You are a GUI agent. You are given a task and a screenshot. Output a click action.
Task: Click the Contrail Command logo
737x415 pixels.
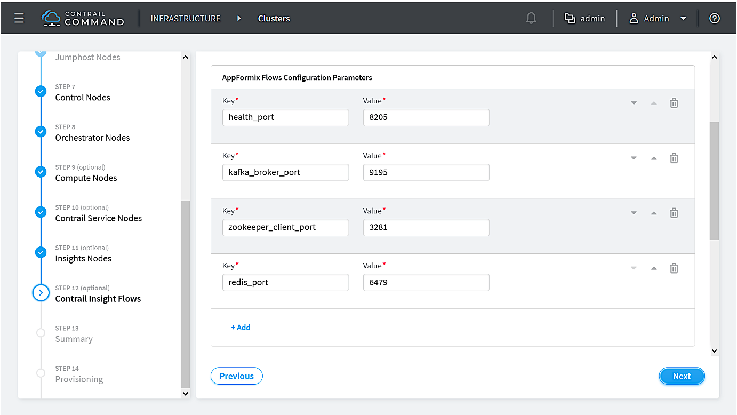tap(83, 18)
